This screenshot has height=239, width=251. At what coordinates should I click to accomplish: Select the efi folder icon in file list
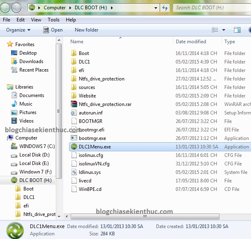[74, 70]
